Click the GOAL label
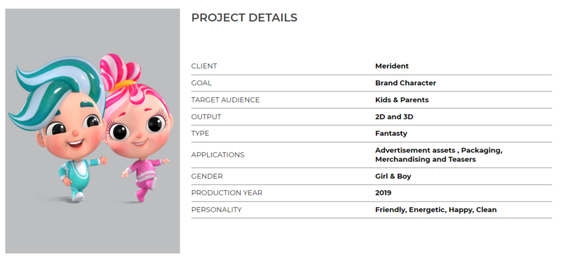563x264 pixels. coord(201,83)
